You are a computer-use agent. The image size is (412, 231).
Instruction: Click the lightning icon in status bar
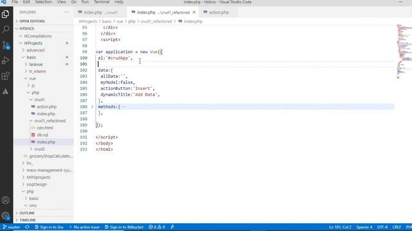point(172,227)
